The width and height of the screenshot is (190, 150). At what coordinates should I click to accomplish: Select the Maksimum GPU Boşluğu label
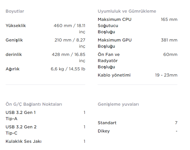click(x=115, y=43)
